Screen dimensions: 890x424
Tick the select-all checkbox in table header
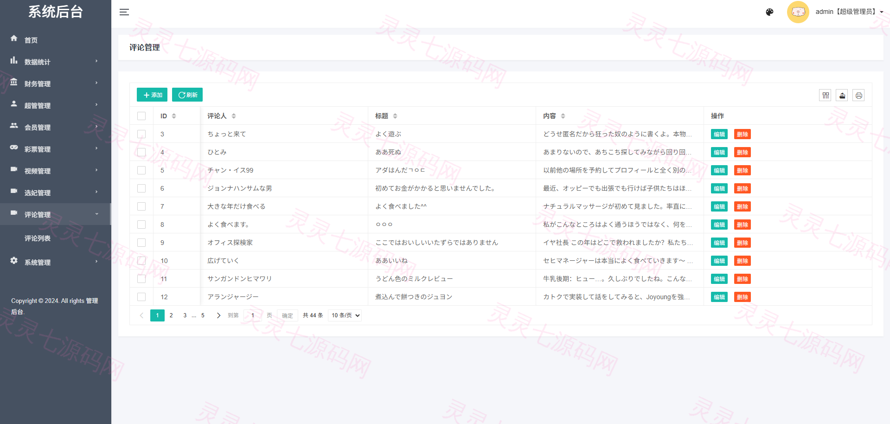pyautogui.click(x=141, y=116)
